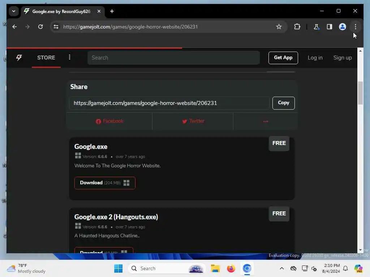Click the network status tray icon

tap(314, 268)
